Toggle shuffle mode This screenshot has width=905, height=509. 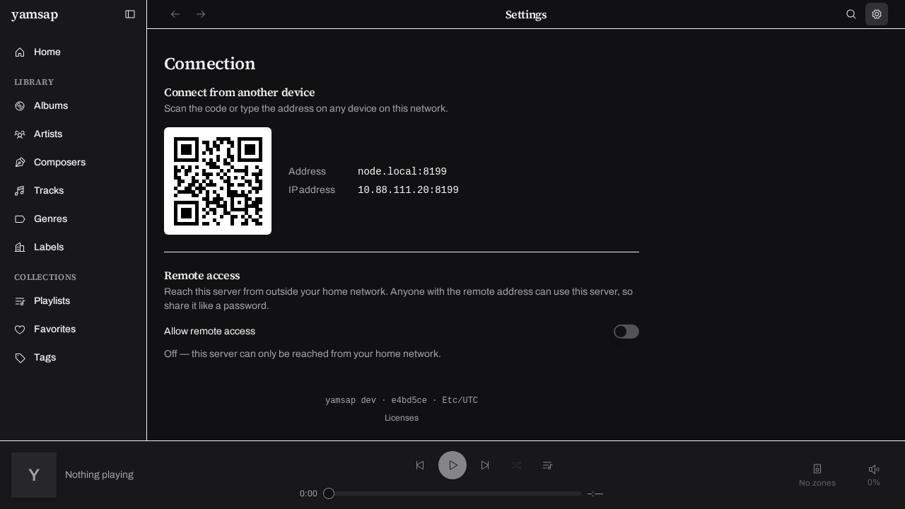point(516,465)
